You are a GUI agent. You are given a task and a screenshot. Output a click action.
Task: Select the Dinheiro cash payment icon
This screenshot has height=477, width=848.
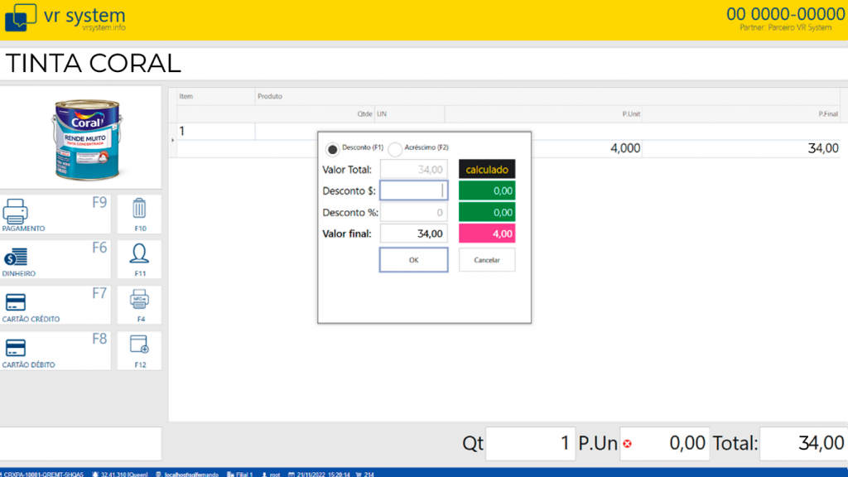[16, 258]
